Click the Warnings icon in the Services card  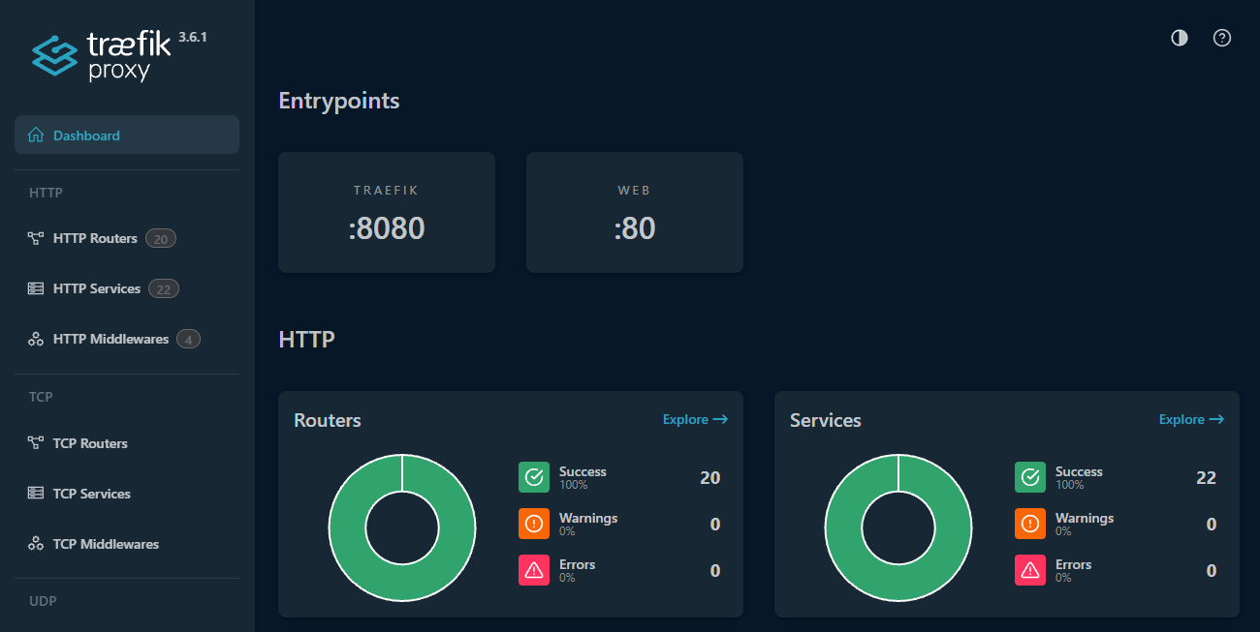pyautogui.click(x=1030, y=523)
